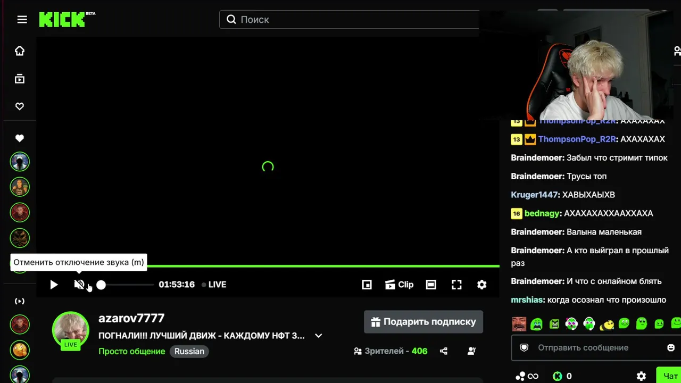This screenshot has width=681, height=383.
Task: Open the Просто общение category link
Action: (131, 351)
